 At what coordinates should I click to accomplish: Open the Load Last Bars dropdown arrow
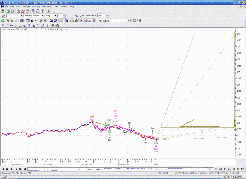click(x=96, y=16)
